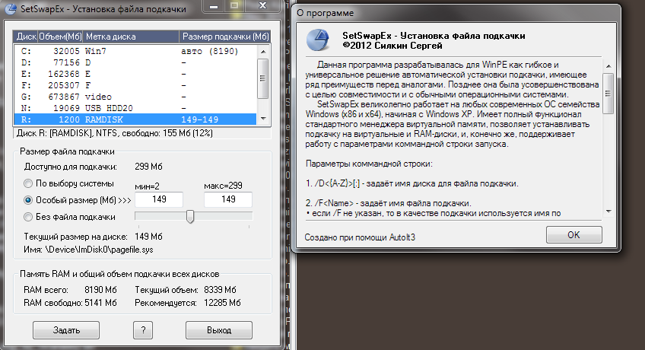
Task: Click the About text scrollbar thumb
Action: [608, 94]
